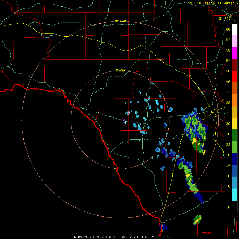239x239 pixels.
Task: Click the 66 legend value
Action: 228,29
